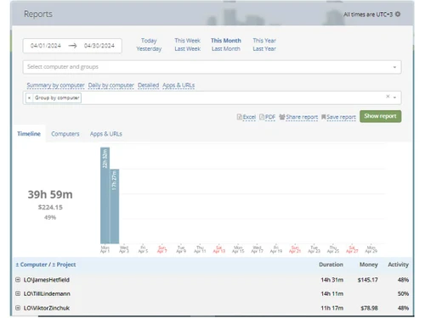Choose the Last Month range
425x318 pixels.
pos(226,48)
